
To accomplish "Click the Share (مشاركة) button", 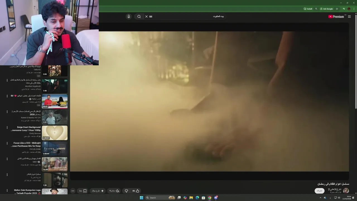I will click(x=114, y=191).
